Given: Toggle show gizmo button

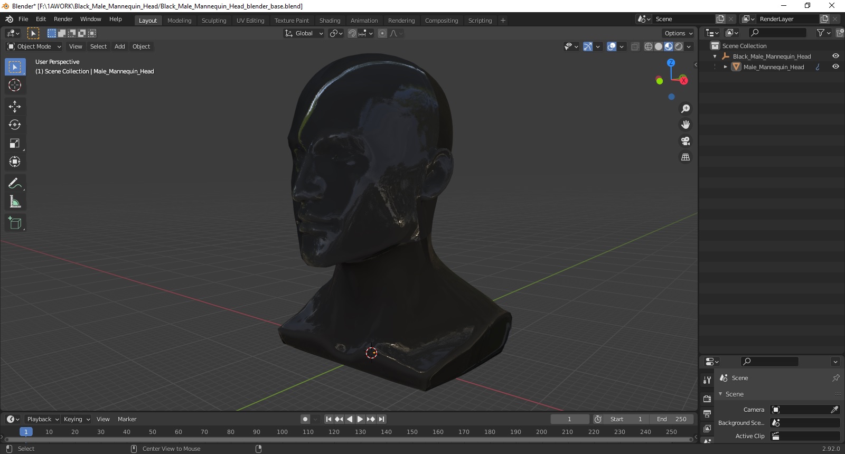Looking at the screenshot, I should [588, 46].
